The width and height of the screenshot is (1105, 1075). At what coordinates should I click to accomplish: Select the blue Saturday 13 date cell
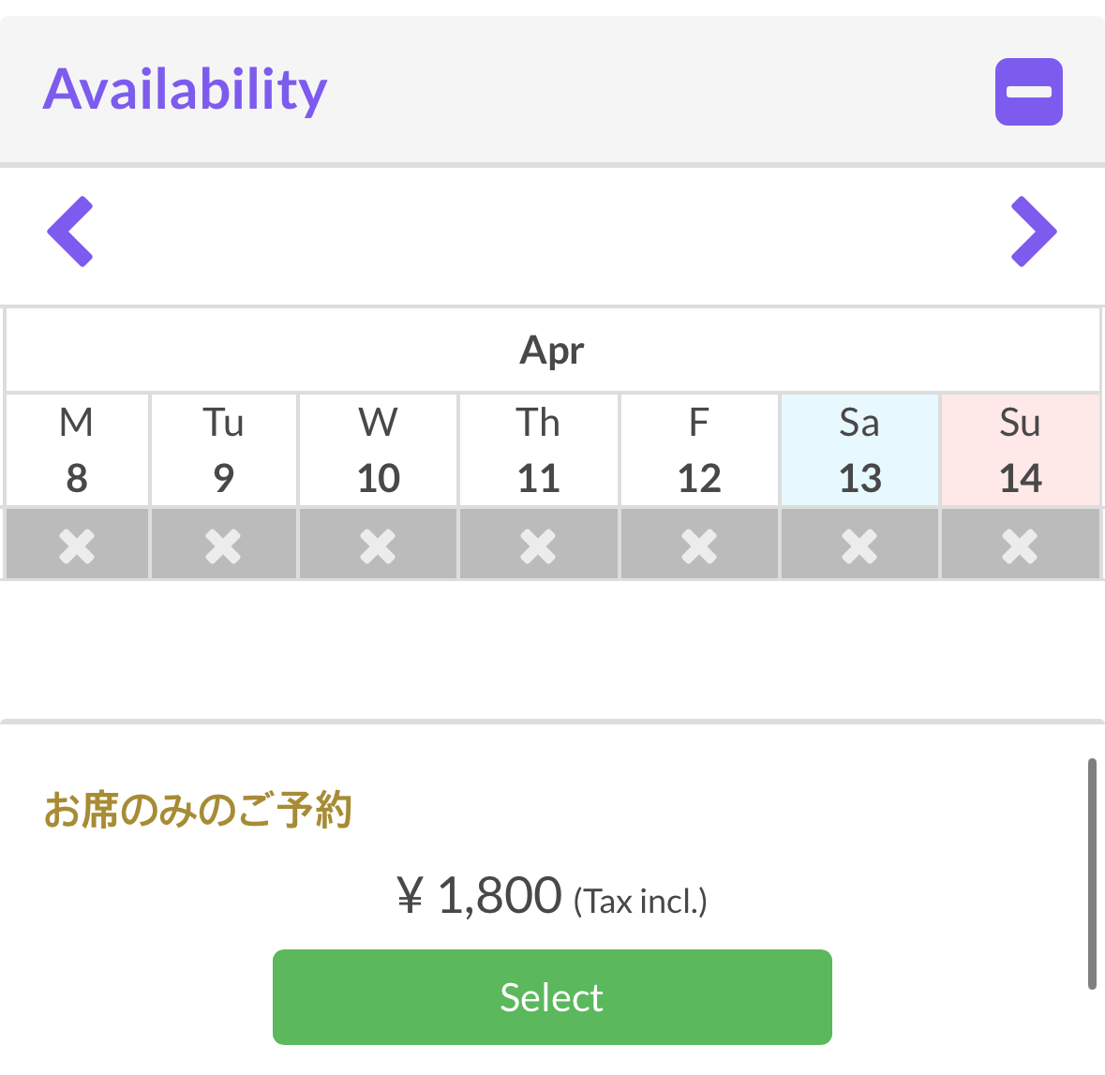(859, 450)
